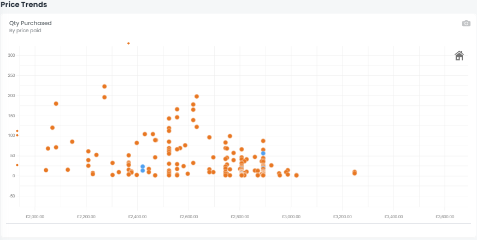This screenshot has width=477, height=240.
Task: Click the 'By price paid' subtitle
Action: [x=25, y=31]
